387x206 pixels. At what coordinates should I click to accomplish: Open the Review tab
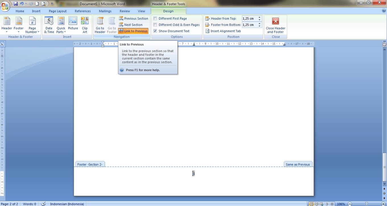[x=125, y=11]
